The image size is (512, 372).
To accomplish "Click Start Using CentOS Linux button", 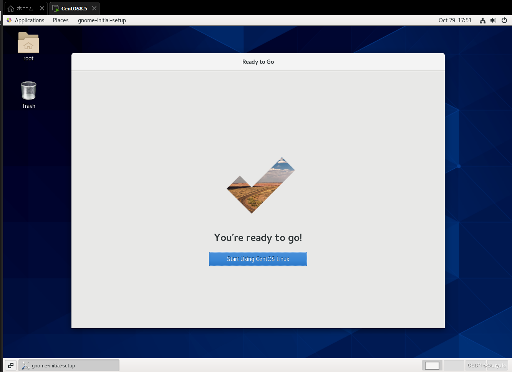I will tap(258, 259).
